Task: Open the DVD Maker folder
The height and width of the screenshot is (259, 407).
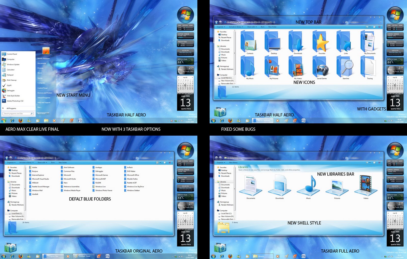Action: click(129, 171)
